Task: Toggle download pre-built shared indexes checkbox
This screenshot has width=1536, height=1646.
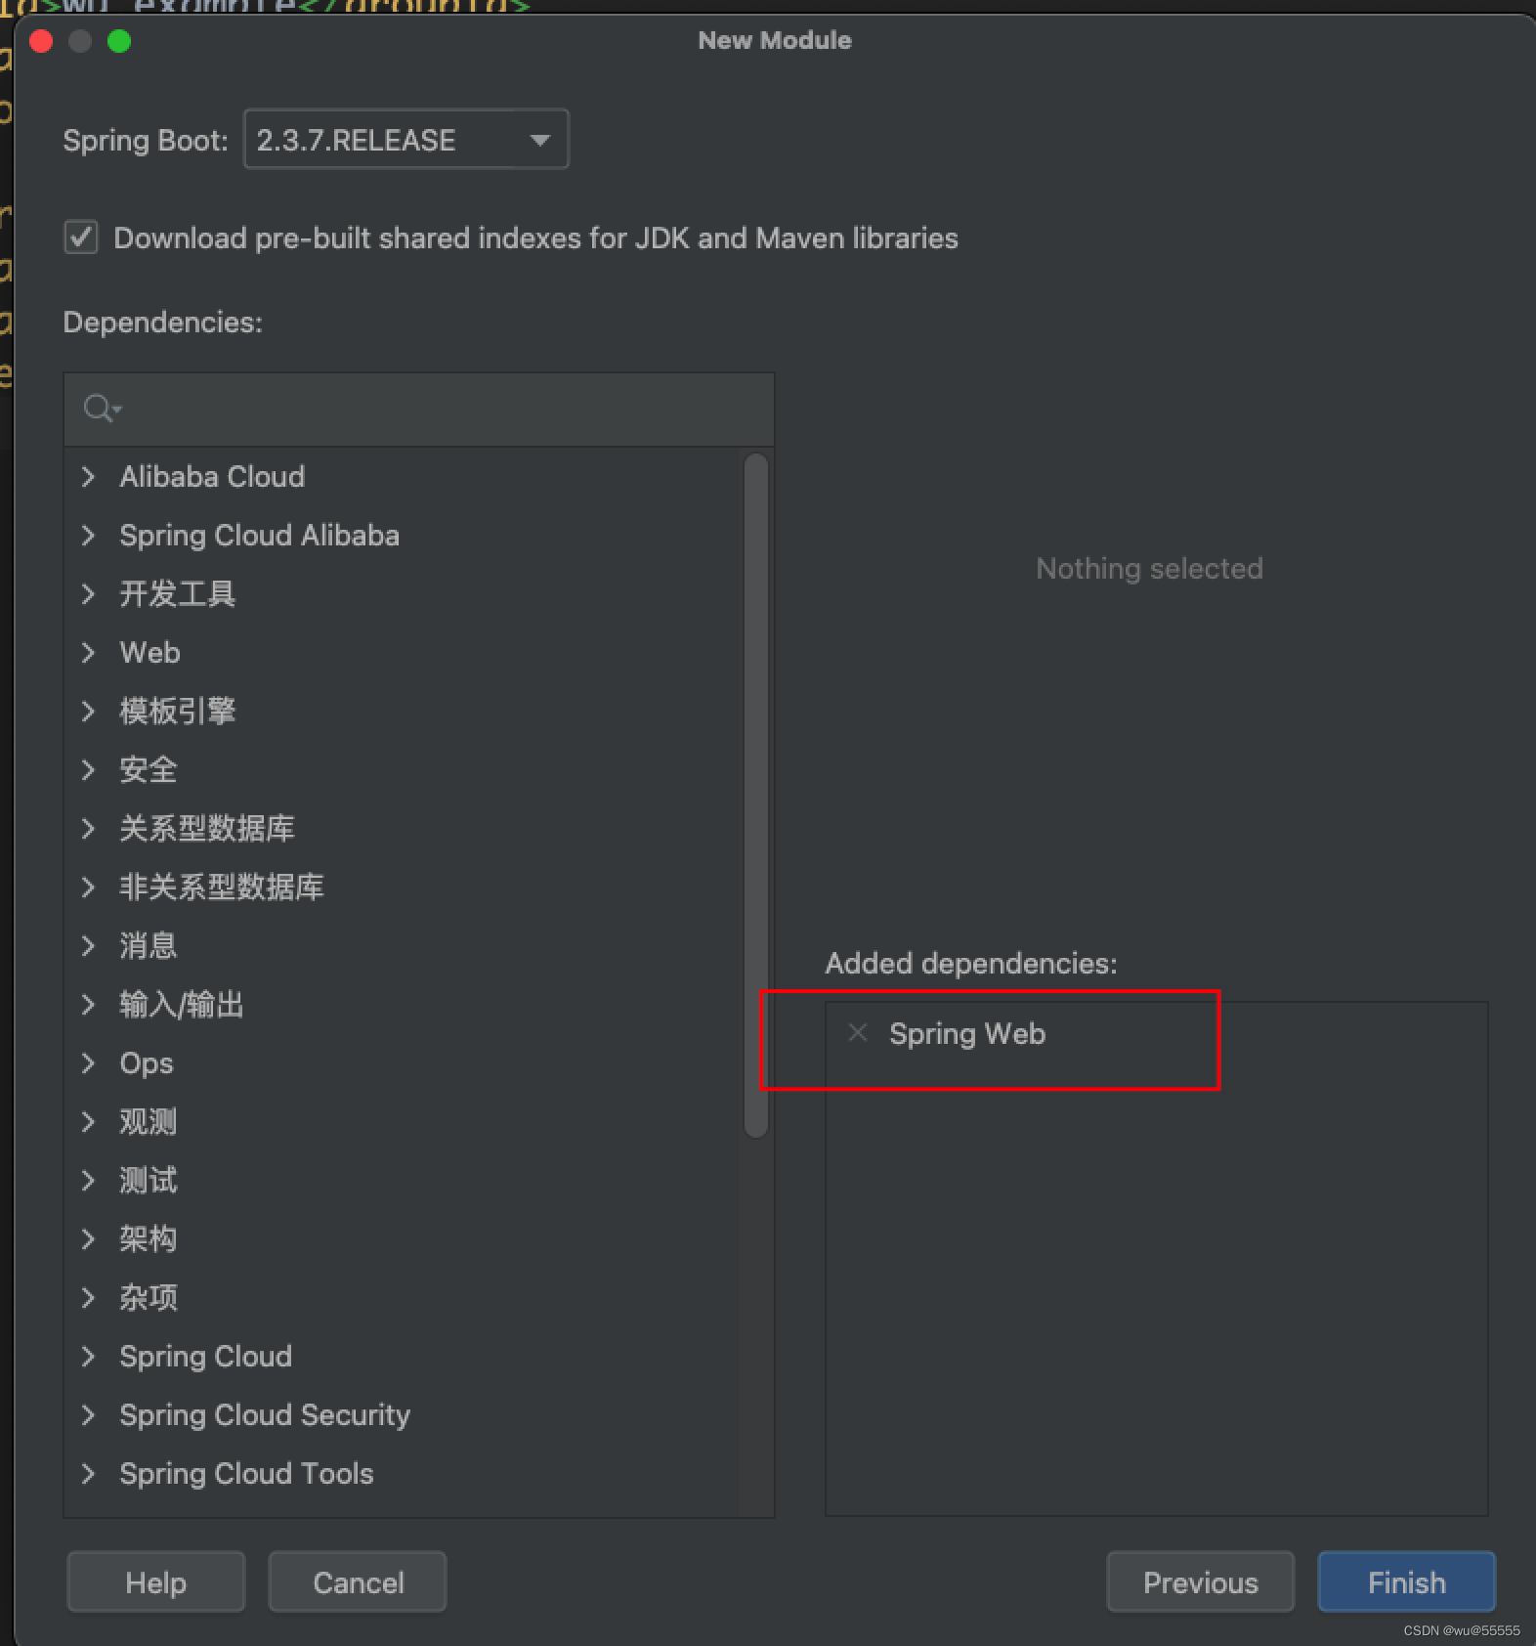Action: coord(81,238)
